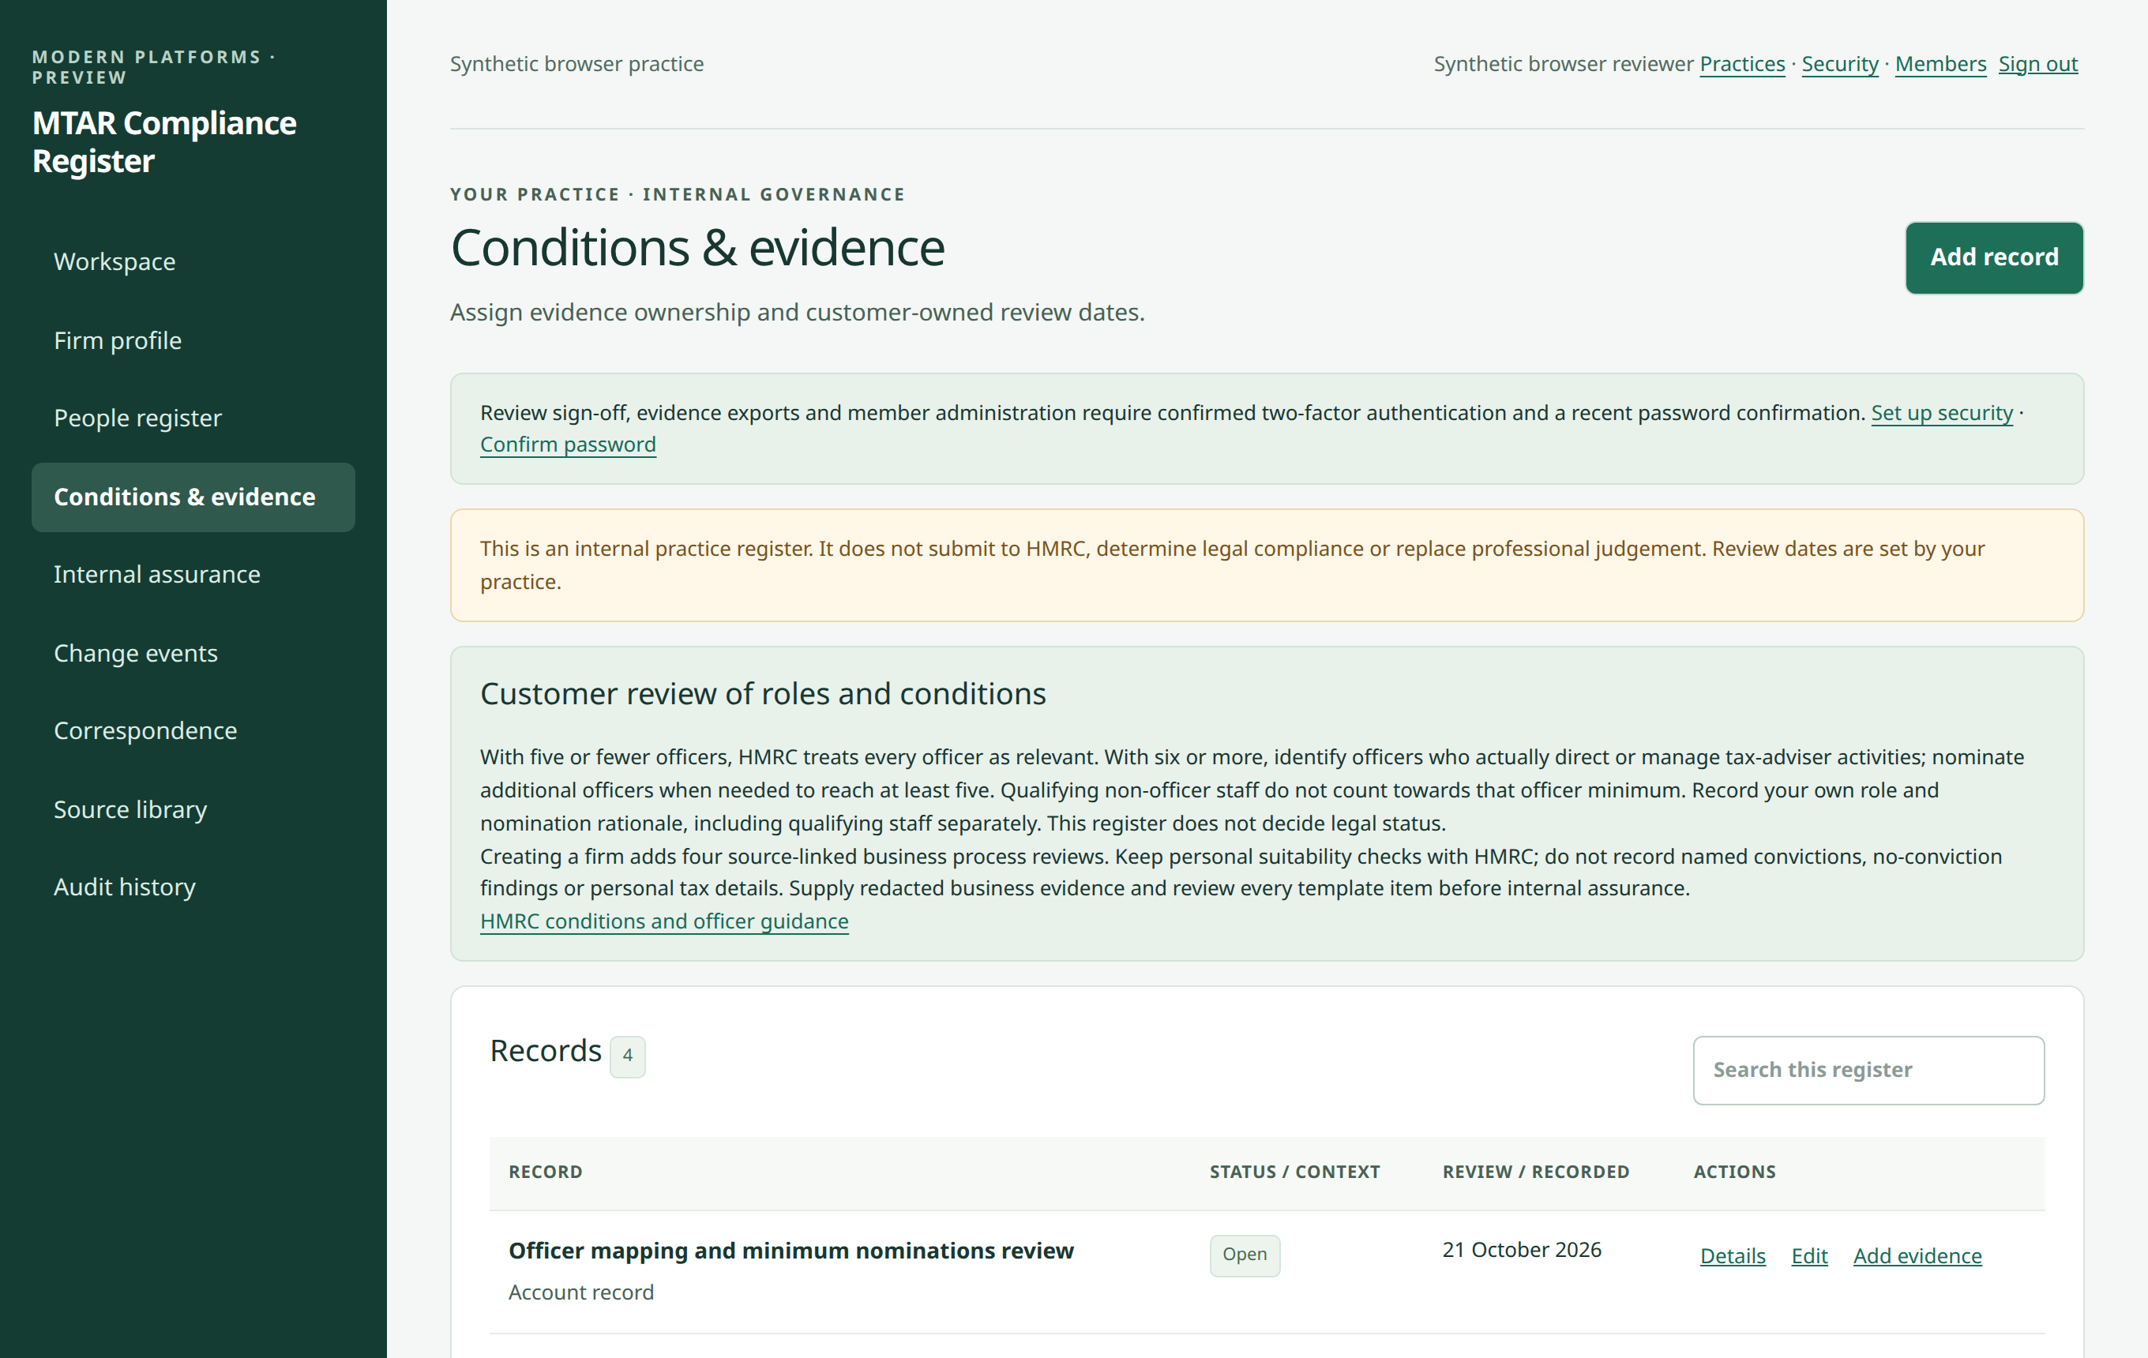
Task: Click the 'Account record' subtext
Action: pos(580,1292)
